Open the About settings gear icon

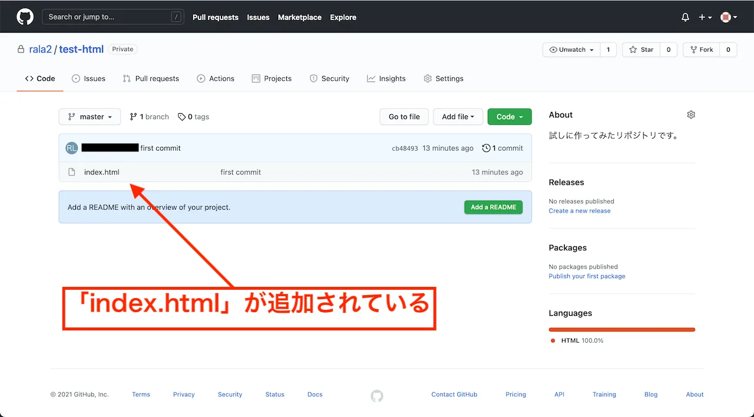(691, 115)
